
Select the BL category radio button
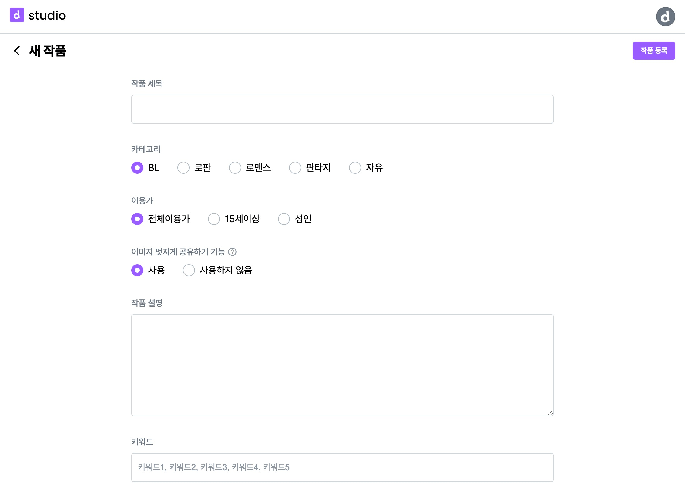[137, 168]
